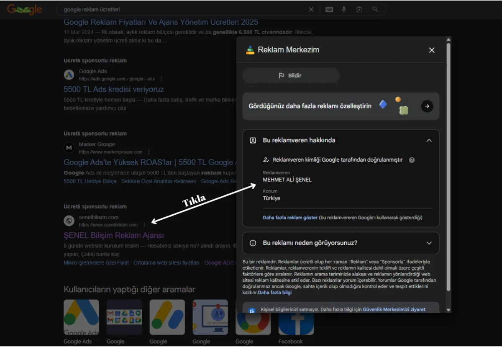This screenshot has width=502, height=347.
Task: Collapse the Bu reklamveren hakkında section
Action: point(429,141)
